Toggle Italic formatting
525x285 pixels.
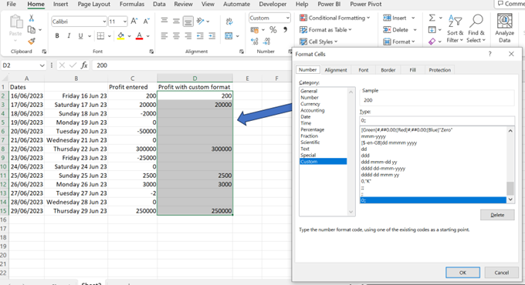point(69,35)
